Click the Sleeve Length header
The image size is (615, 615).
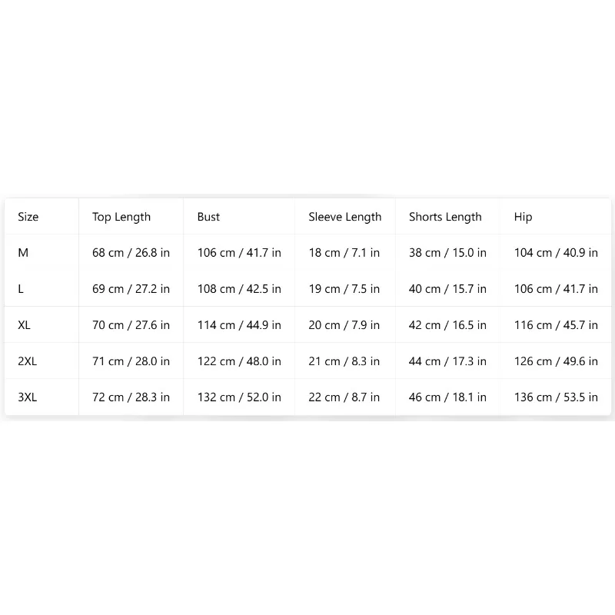point(344,217)
